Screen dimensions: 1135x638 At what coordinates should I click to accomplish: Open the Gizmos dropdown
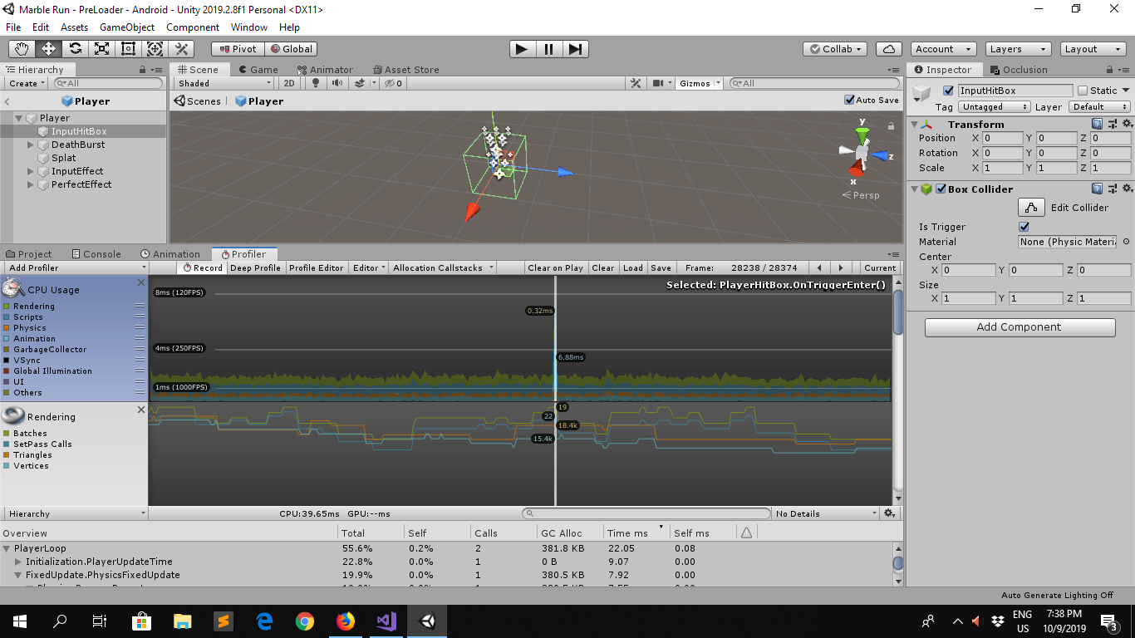(x=700, y=83)
